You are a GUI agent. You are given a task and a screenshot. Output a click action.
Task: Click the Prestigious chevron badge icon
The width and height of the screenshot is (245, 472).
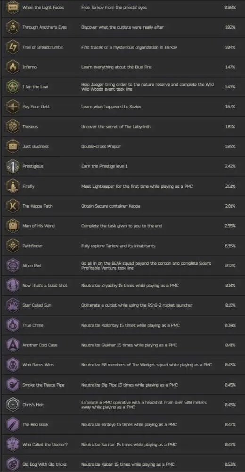13,166
